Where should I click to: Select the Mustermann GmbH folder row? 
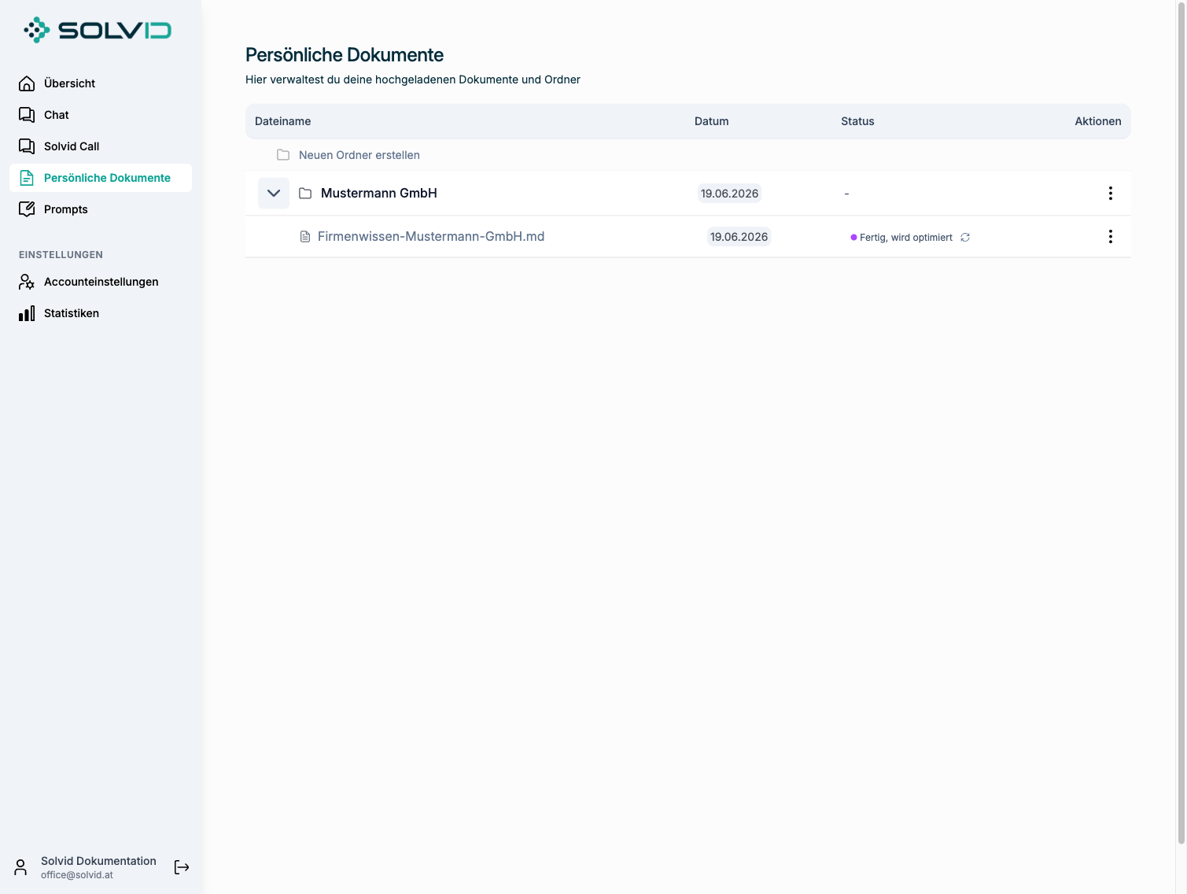point(688,193)
